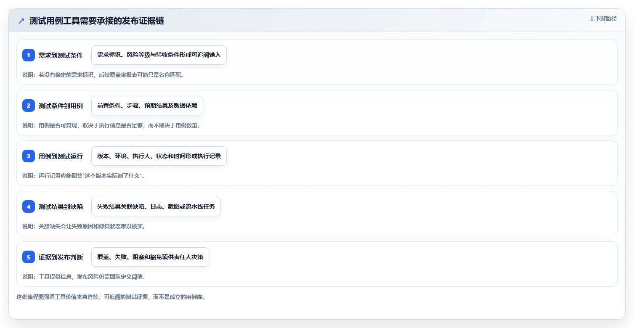
Task: Click the 上下游路径 label in header
Action: pyautogui.click(x=603, y=19)
